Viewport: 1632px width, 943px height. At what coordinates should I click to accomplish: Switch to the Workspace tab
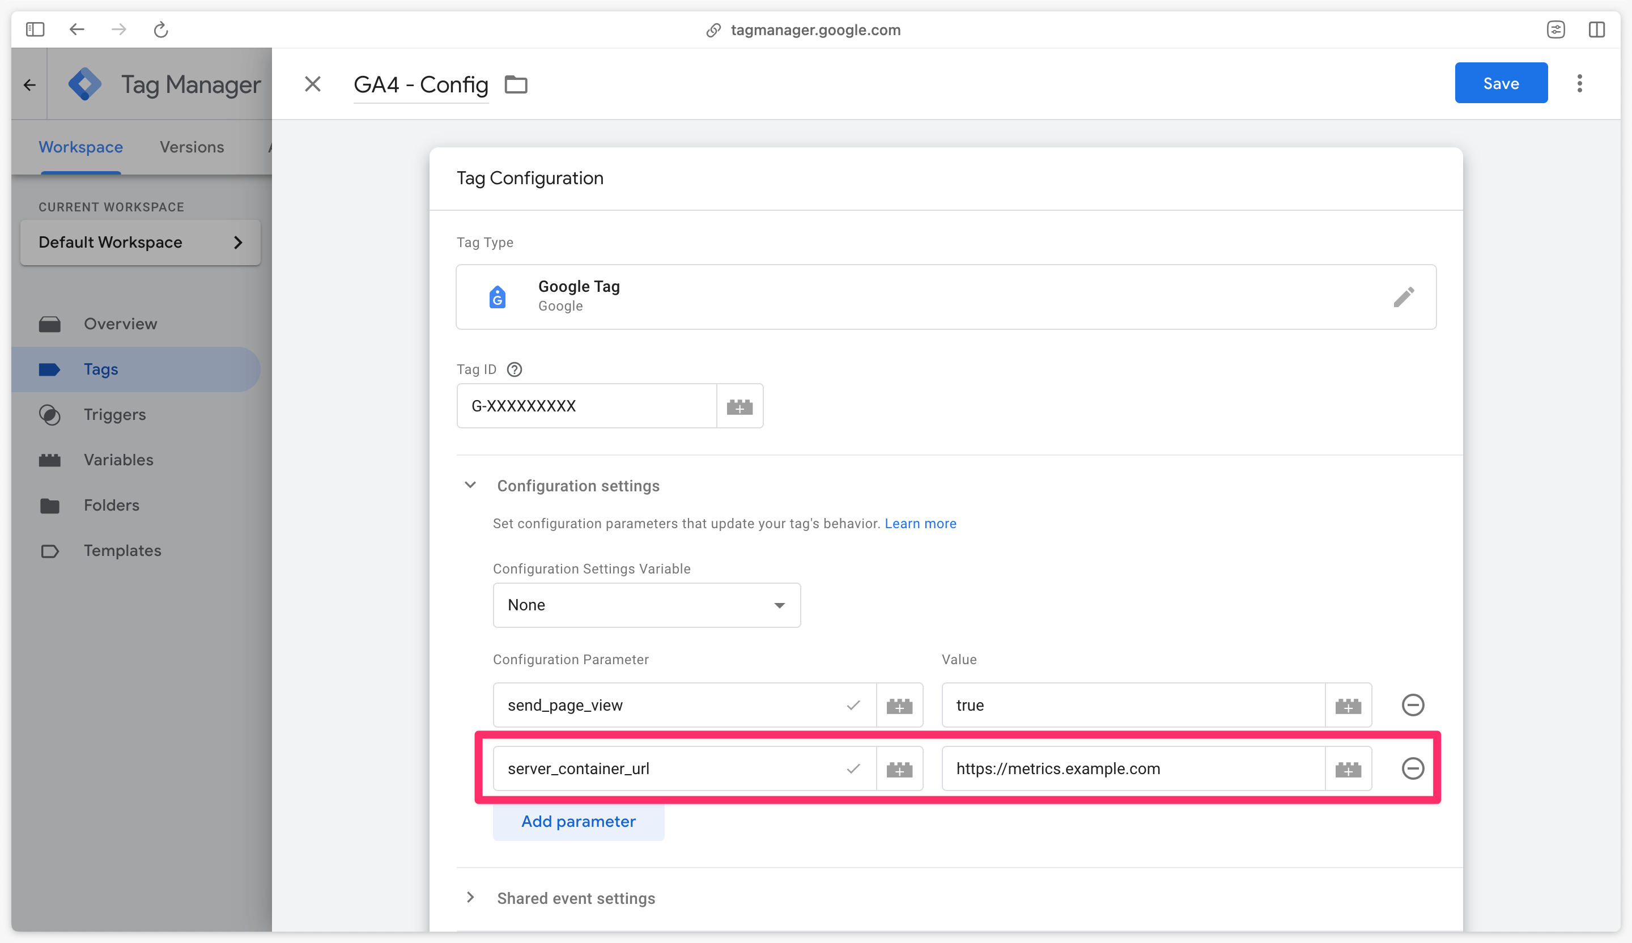(x=80, y=147)
